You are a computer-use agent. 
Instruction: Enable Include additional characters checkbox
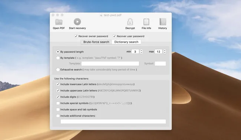click(x=58, y=116)
